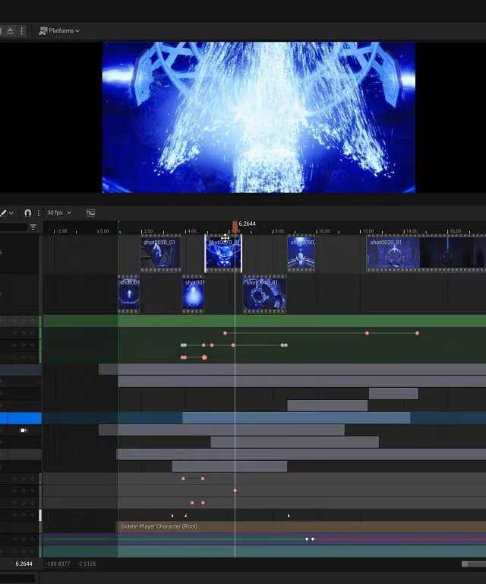Select the shot0040_01 clip in lower shot row

tap(264, 295)
